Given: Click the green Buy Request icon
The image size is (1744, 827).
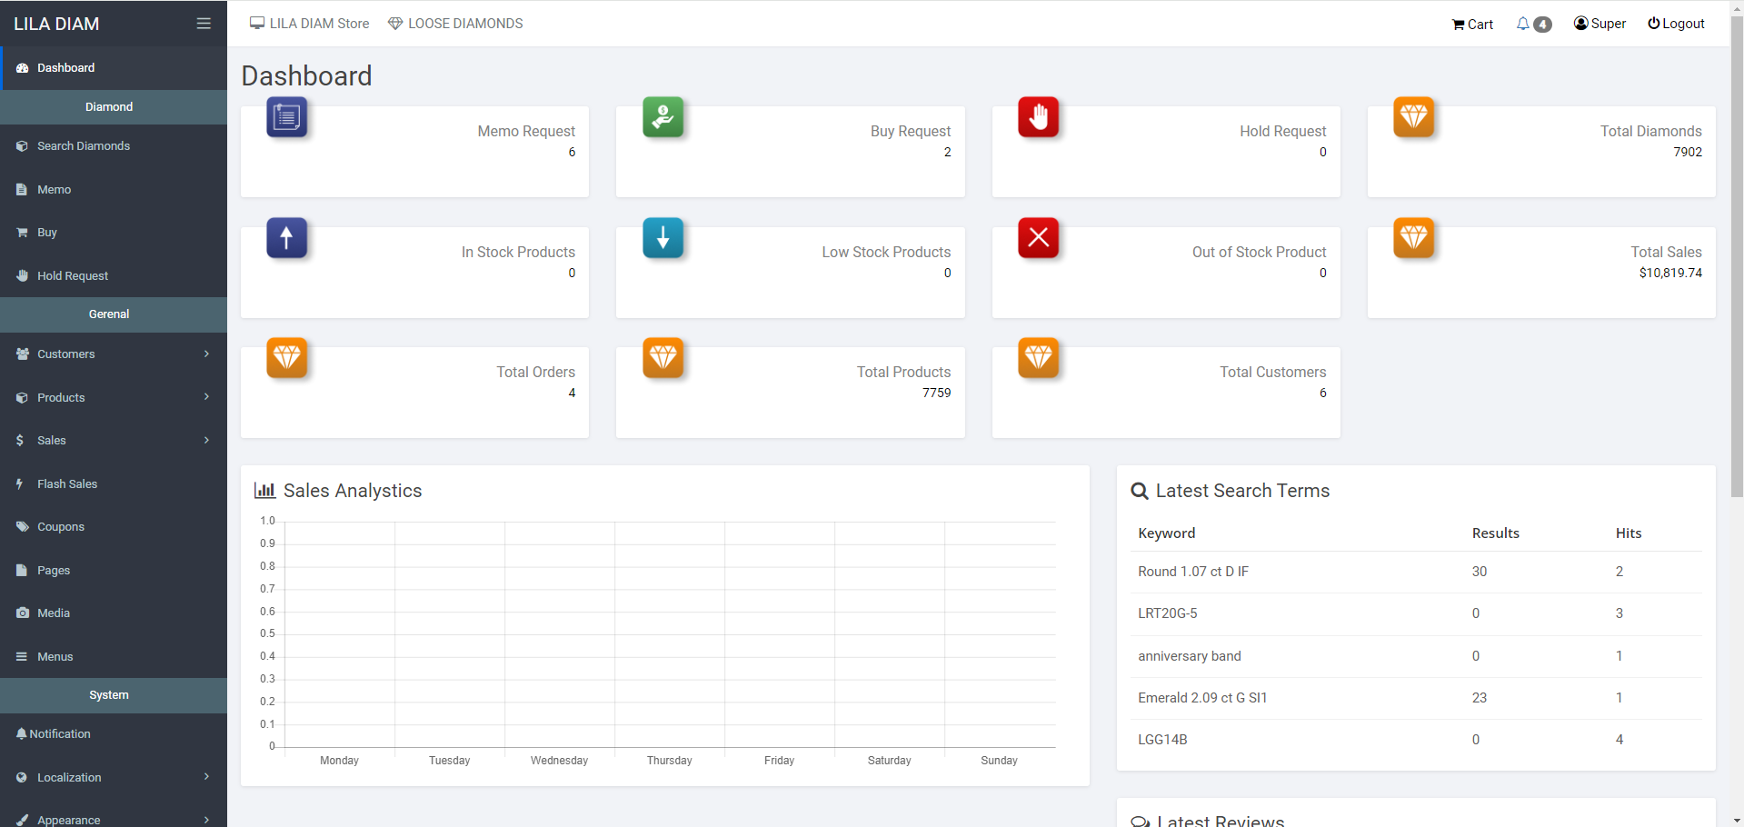Looking at the screenshot, I should tap(663, 117).
